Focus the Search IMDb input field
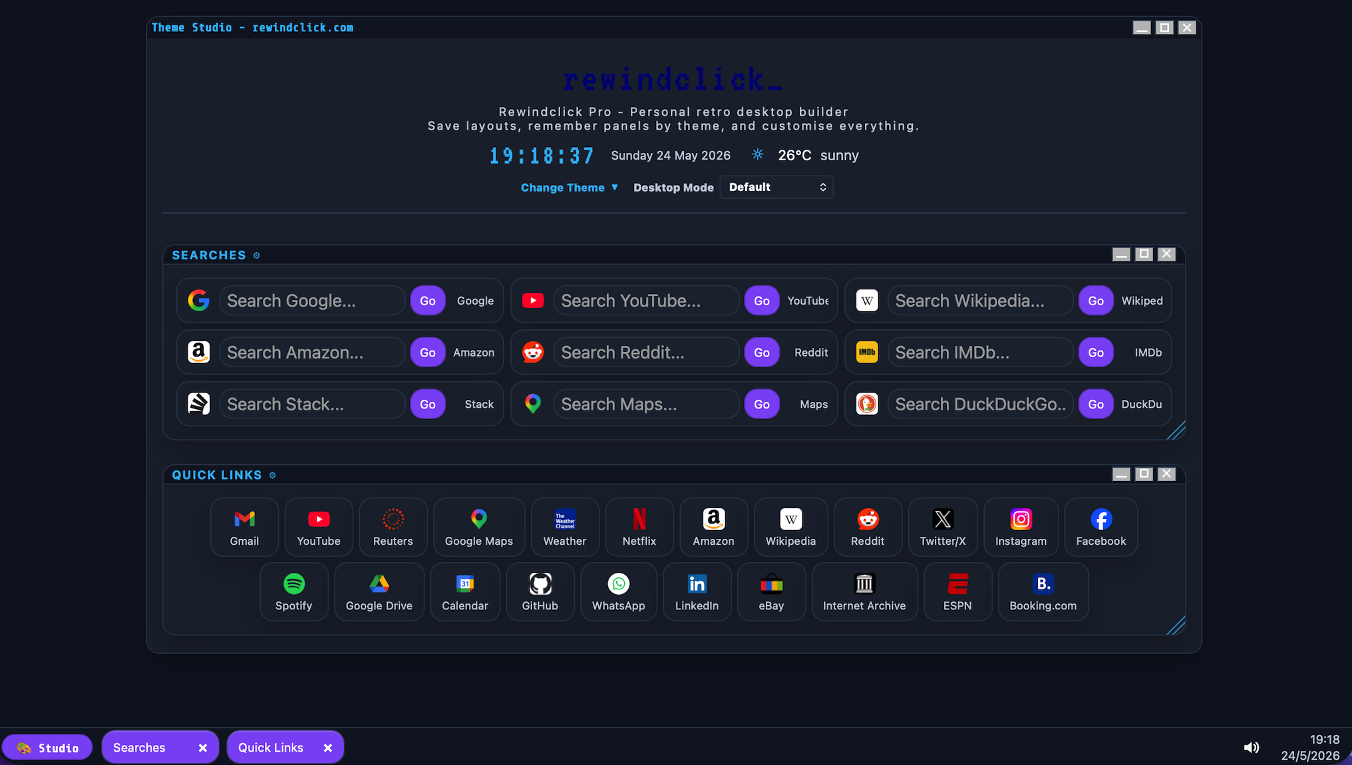The height and width of the screenshot is (765, 1352). pos(980,353)
